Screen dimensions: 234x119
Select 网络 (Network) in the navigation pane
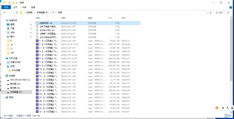coord(11,97)
